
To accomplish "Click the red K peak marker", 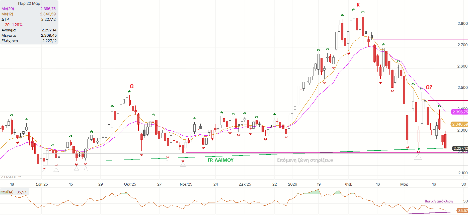I will pos(358,5).
